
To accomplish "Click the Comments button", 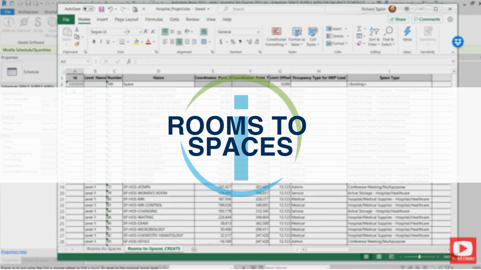I will pos(427,19).
